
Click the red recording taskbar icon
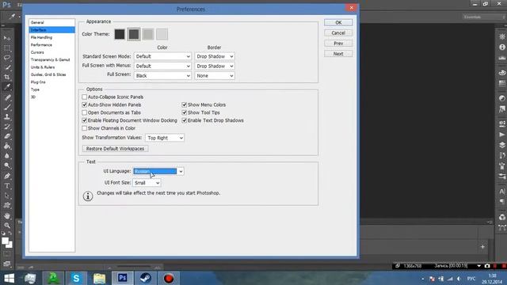tap(169, 278)
